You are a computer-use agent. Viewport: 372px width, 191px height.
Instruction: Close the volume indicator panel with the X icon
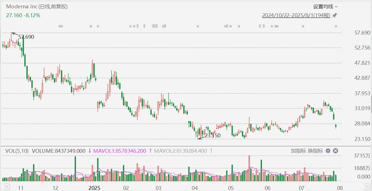pos(335,151)
